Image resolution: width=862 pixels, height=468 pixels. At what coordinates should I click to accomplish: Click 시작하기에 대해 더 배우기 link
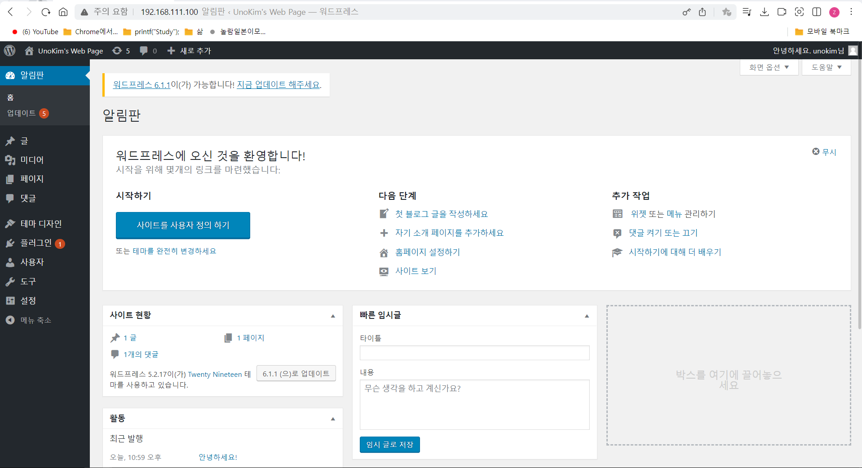[x=675, y=252]
